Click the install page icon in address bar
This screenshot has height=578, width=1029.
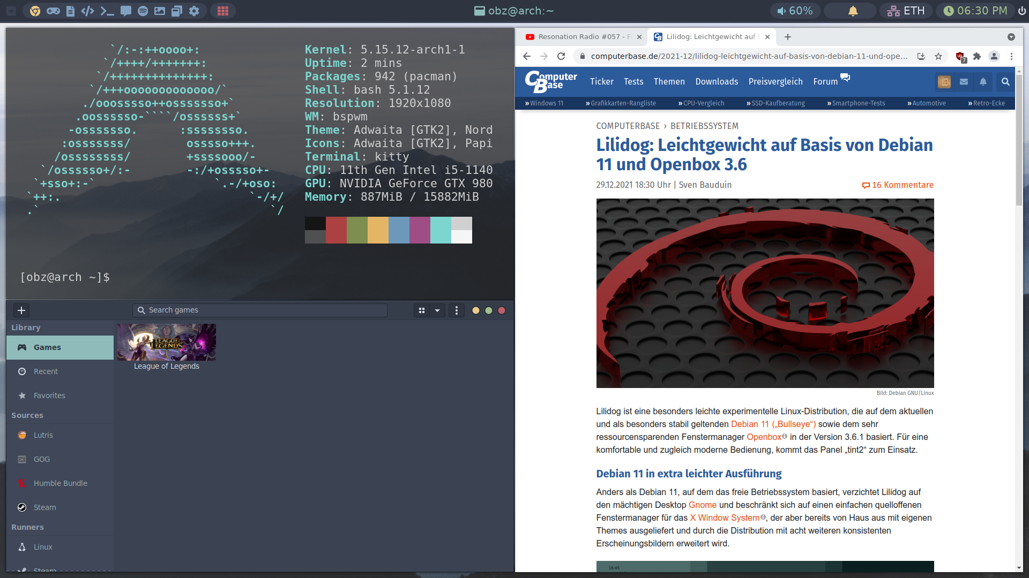921,56
